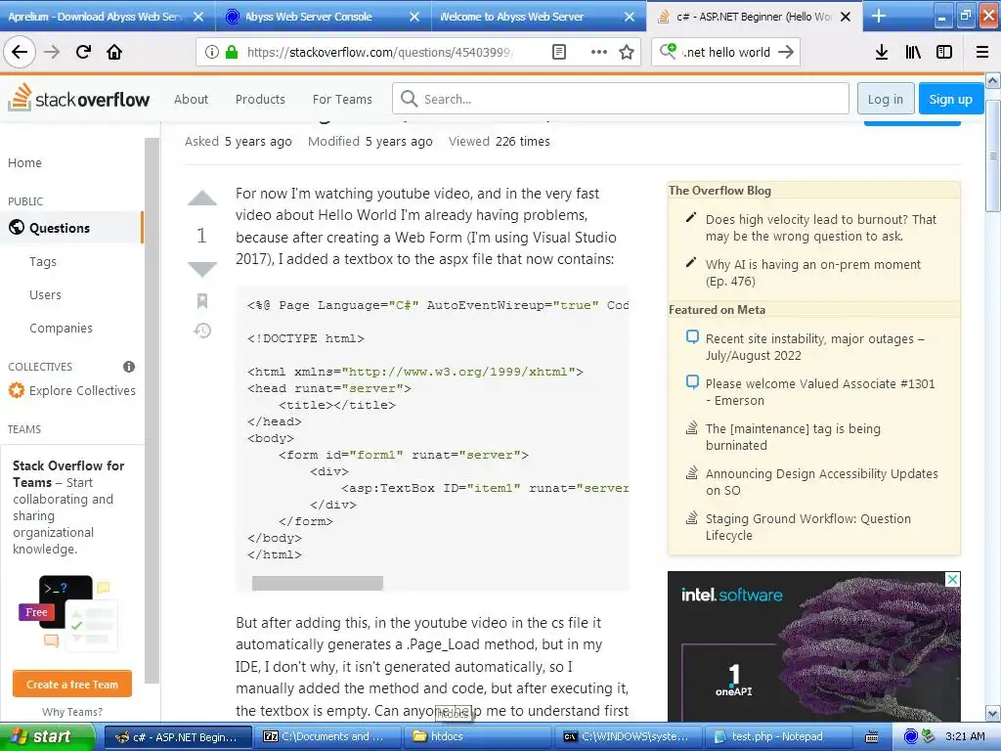
Task: Click the page vertical scrollbar down arrow
Action: (x=993, y=713)
